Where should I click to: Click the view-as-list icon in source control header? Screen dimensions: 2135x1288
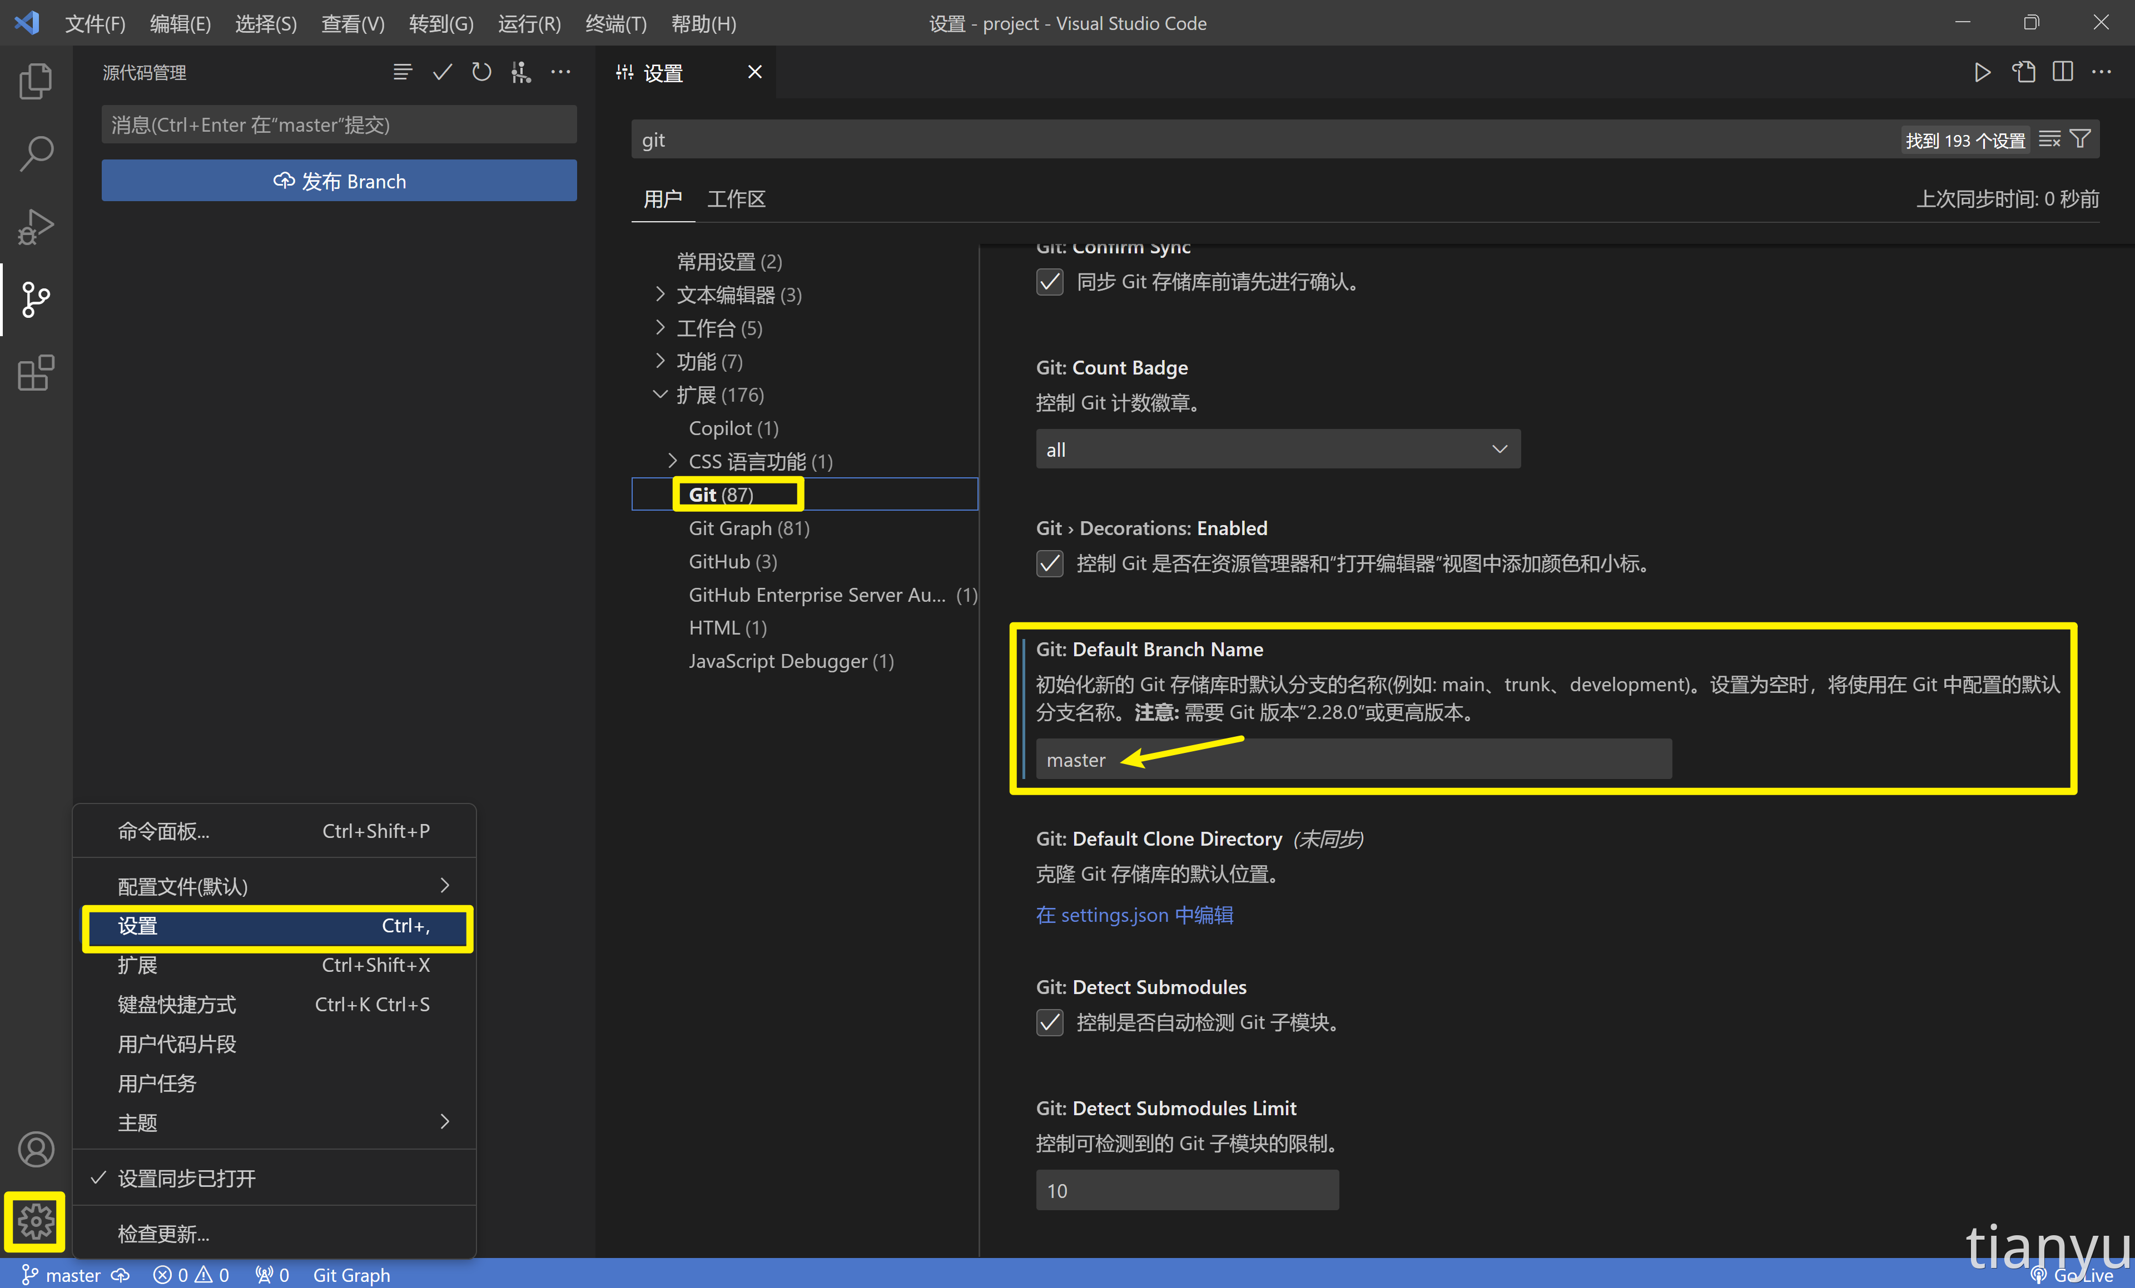[x=402, y=72]
